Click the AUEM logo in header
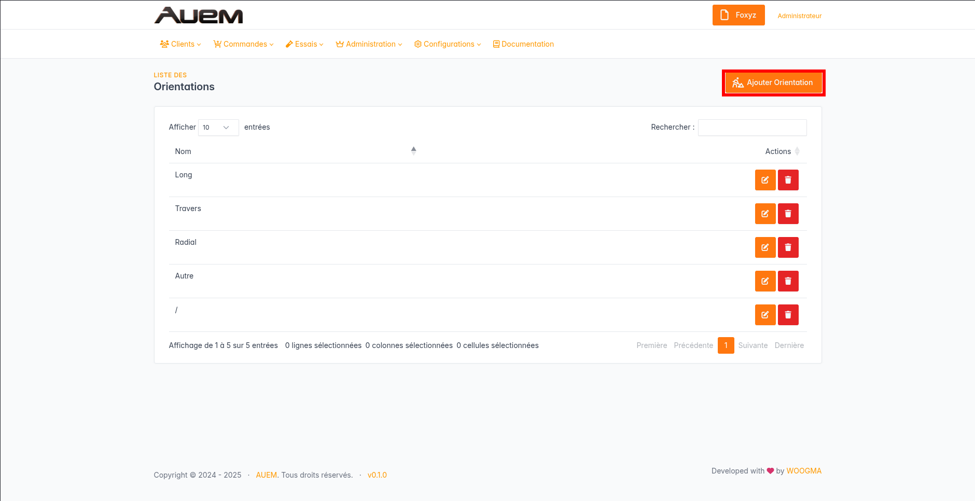The image size is (975, 501). (199, 16)
